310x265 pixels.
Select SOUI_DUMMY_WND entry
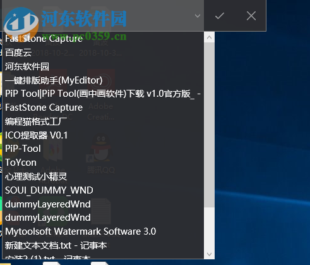pos(103,190)
